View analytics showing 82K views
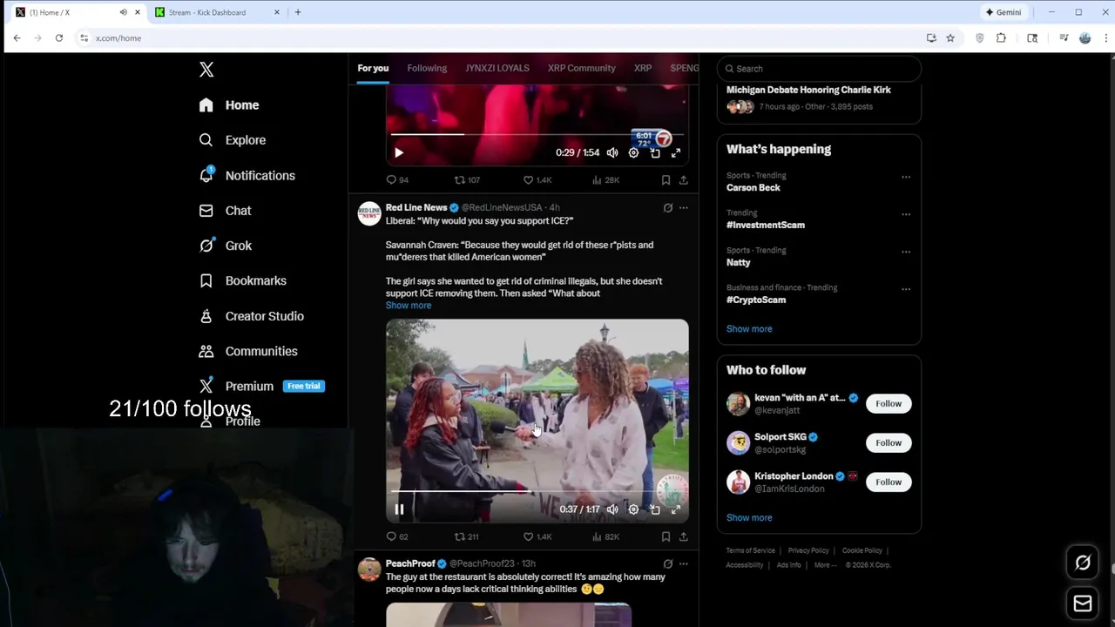This screenshot has height=627, width=1115. (x=605, y=537)
